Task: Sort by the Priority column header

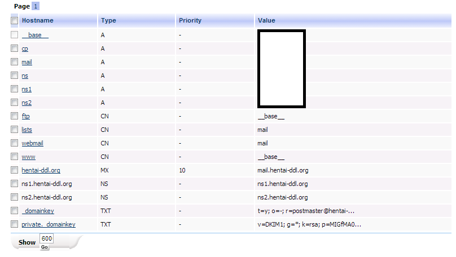Action: pos(190,21)
